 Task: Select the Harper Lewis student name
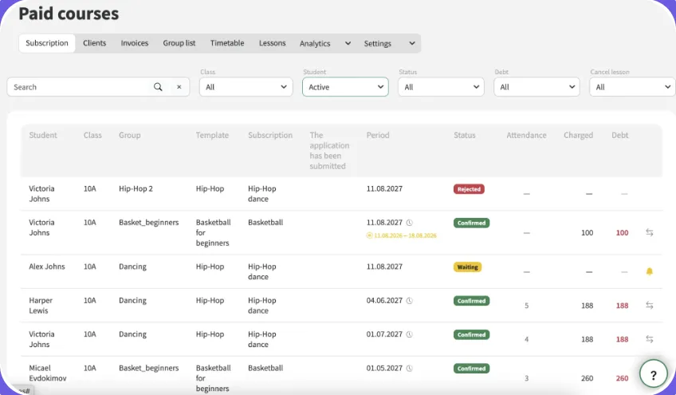pos(41,305)
